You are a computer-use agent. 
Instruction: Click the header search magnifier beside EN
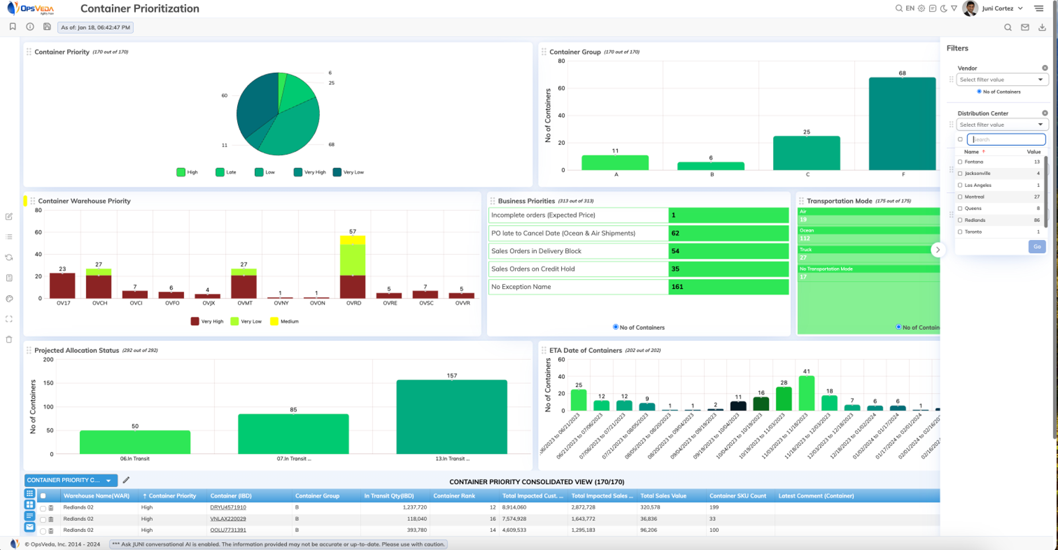(x=899, y=9)
